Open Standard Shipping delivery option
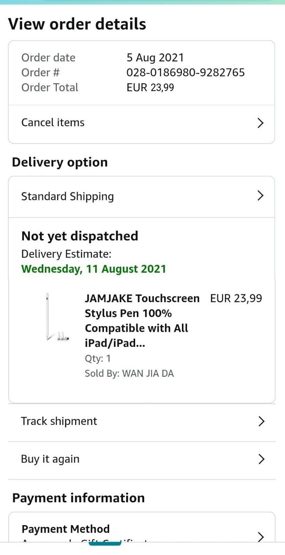This screenshot has height=555, width=285. (x=68, y=196)
